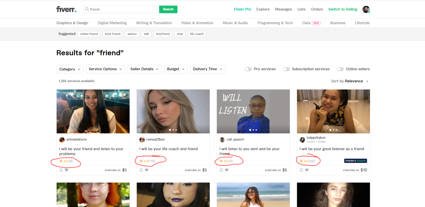This screenshot has width=425, height=207.
Task: Open the Sort by Relevance dropdown
Action: pyautogui.click(x=350, y=81)
